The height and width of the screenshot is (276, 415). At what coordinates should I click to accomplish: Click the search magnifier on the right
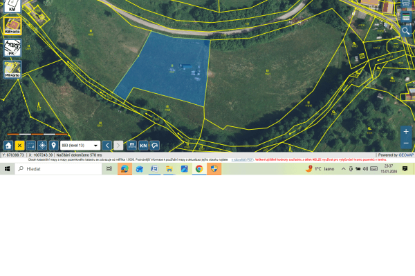406,30
